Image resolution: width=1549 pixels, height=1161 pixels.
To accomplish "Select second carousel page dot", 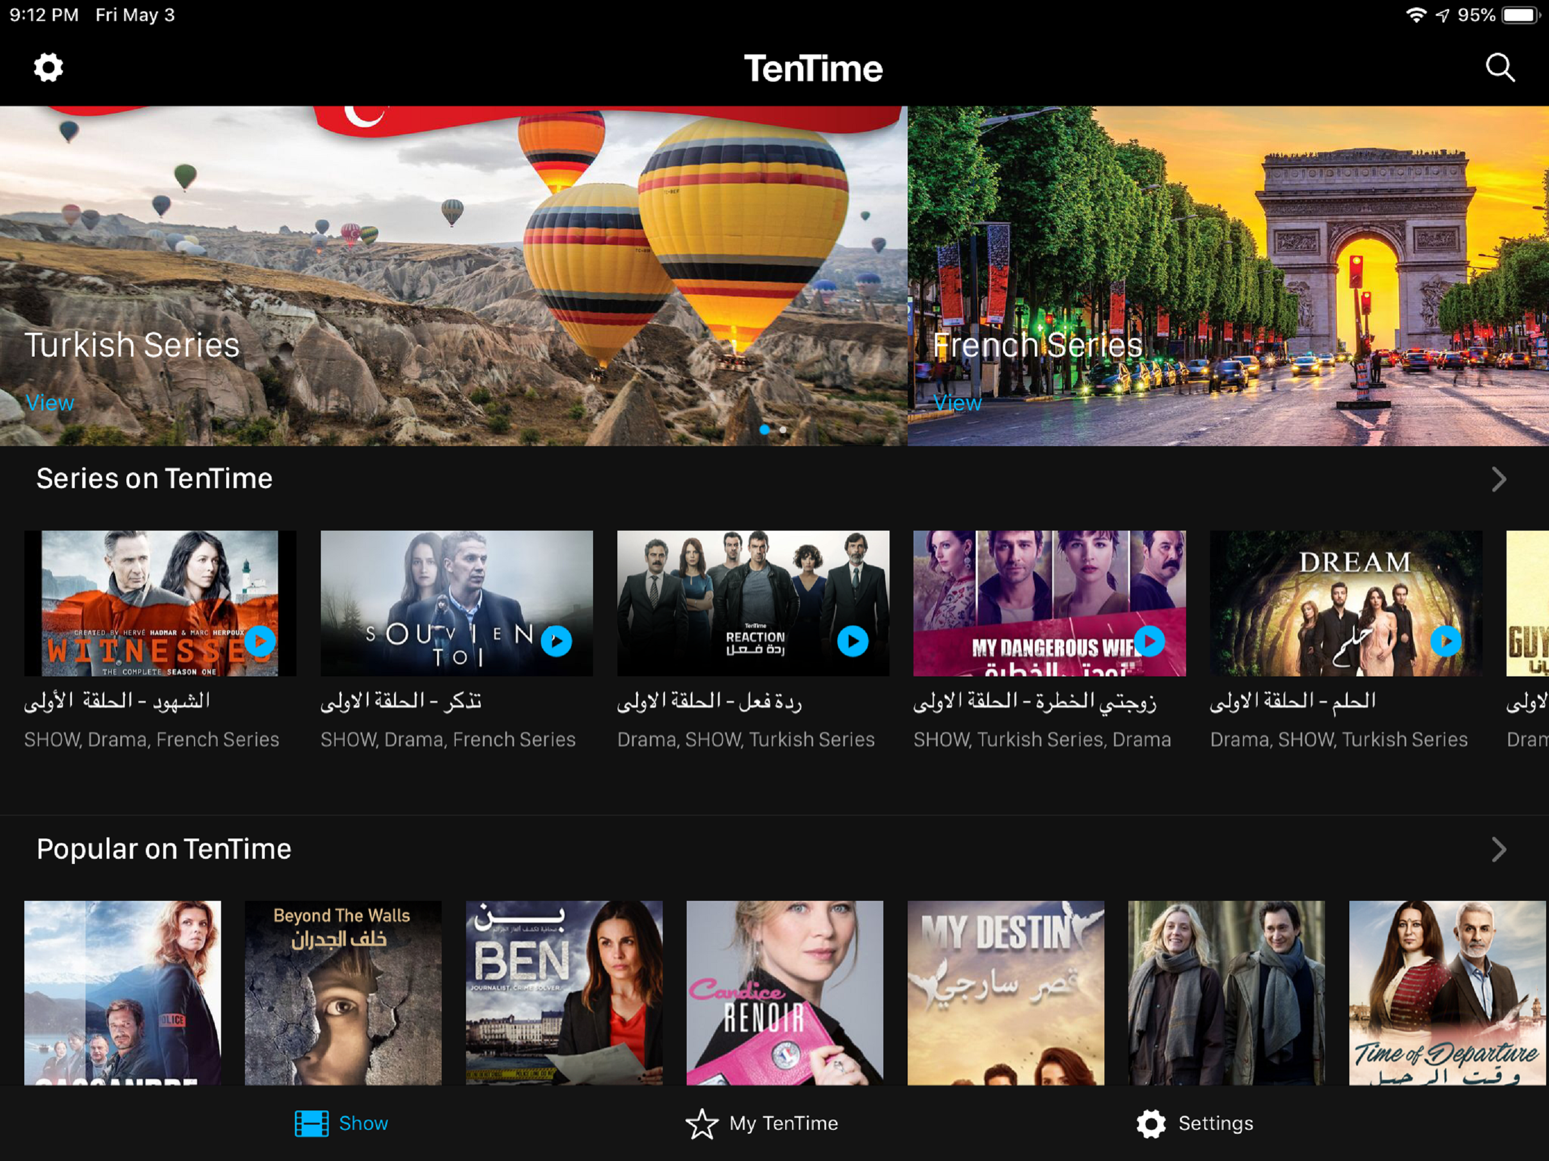I will pyautogui.click(x=783, y=430).
